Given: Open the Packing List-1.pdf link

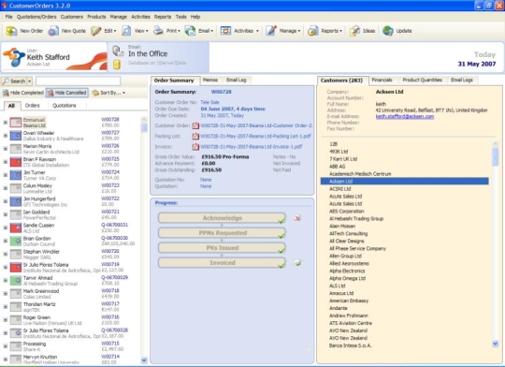Looking at the screenshot, I should [x=255, y=136].
